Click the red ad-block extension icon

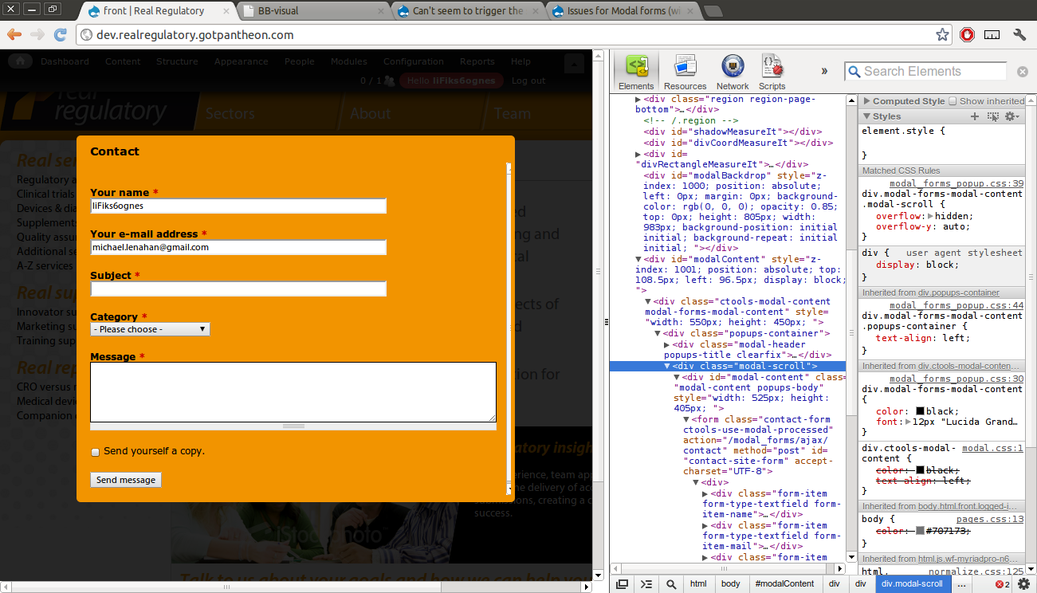tap(967, 35)
